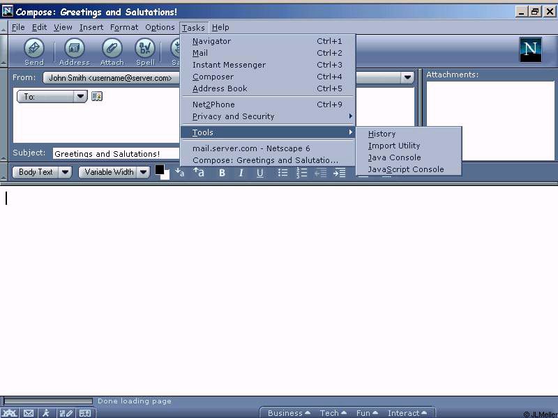Select Address Book from the Tasks menu
Image resolution: width=558 pixels, height=418 pixels.
point(268,88)
